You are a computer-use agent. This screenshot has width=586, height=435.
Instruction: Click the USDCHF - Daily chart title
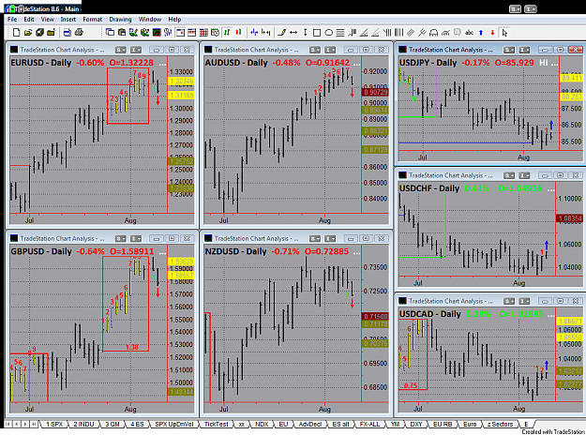(x=429, y=188)
